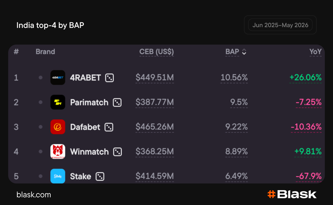The width and height of the screenshot is (333, 205).
Task: Click the dice icon beside Parimatch
Action: click(117, 102)
